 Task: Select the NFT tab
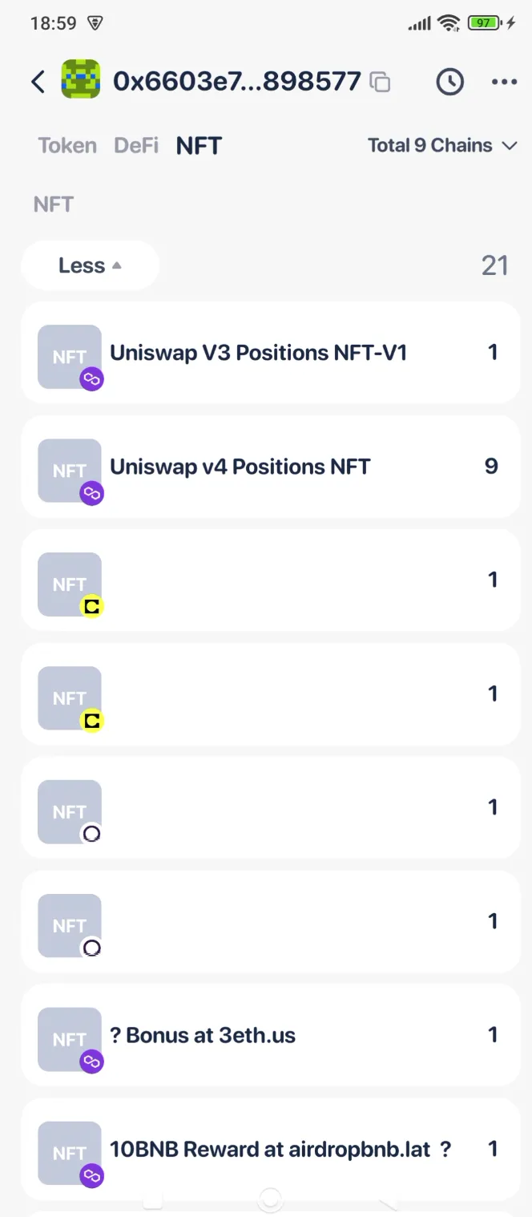click(x=198, y=145)
